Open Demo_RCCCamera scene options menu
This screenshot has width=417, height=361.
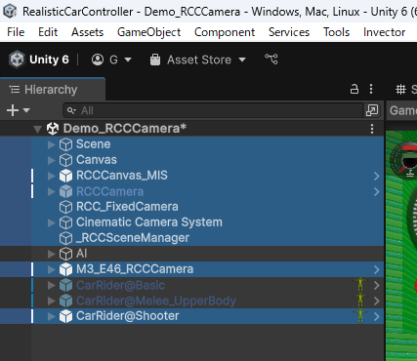coord(372,129)
